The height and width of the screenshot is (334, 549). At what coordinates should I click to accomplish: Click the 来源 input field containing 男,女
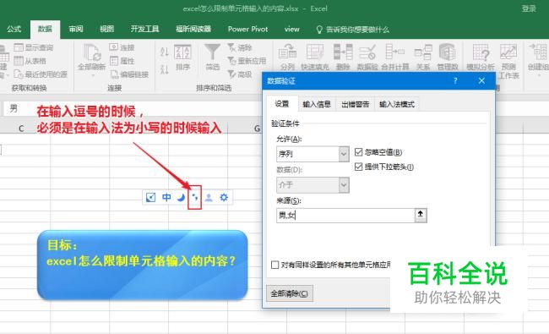(x=345, y=215)
